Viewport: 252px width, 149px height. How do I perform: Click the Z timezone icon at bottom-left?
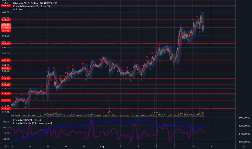pyautogui.click(x=6, y=146)
